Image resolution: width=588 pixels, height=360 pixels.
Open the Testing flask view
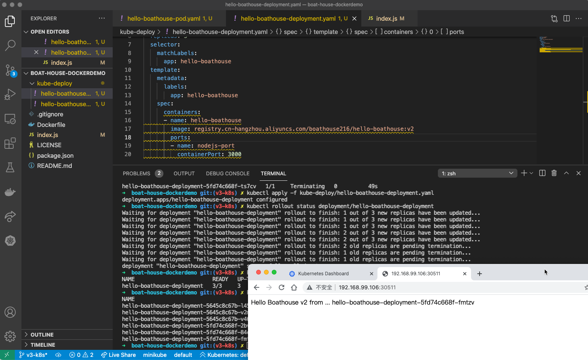tap(10, 168)
